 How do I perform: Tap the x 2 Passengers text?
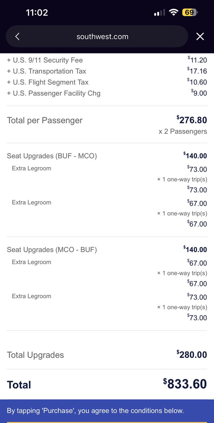tap(183, 131)
